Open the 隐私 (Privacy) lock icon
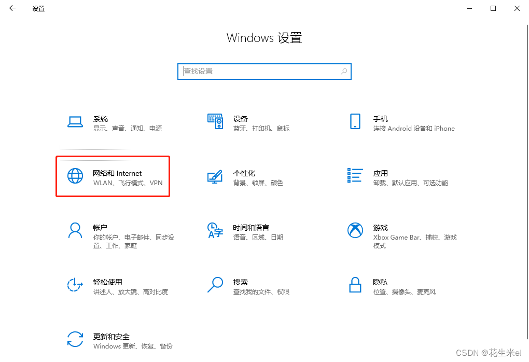This screenshot has width=529, height=362. (x=355, y=285)
